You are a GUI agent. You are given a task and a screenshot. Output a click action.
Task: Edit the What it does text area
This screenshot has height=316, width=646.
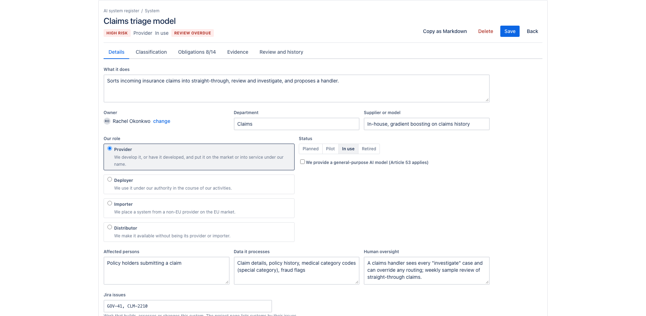[296, 88]
